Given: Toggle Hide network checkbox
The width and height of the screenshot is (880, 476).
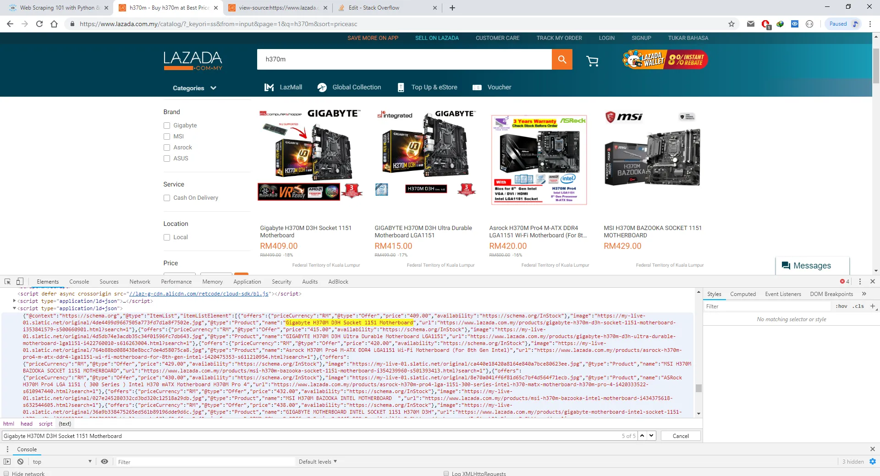Looking at the screenshot, I should [6, 473].
